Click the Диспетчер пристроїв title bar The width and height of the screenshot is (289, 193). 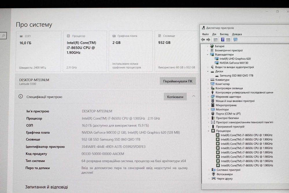244,28
